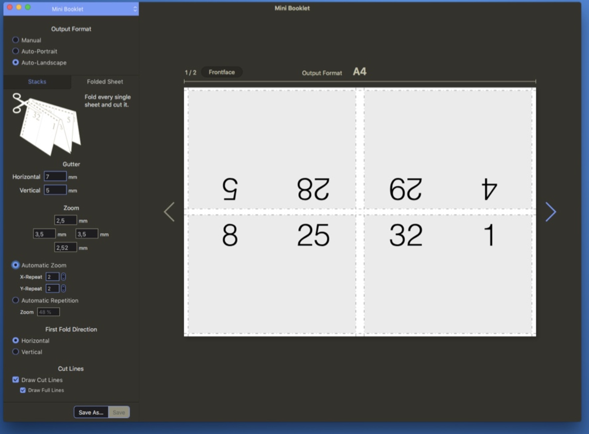
Task: Switch to the Folded Sheet tab
Action: (105, 81)
